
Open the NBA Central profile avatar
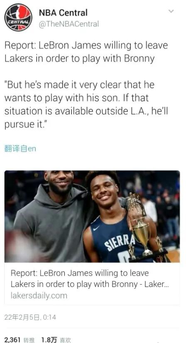tap(18, 17)
